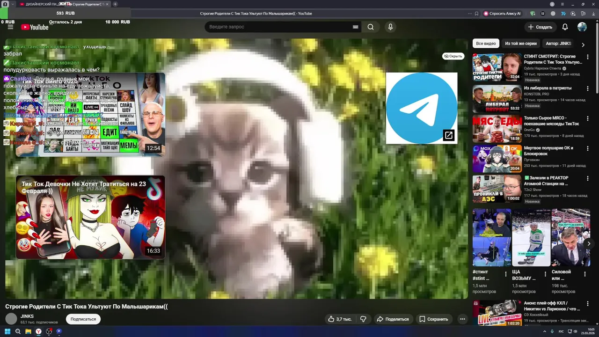This screenshot has height=337, width=599.
Task: Show next shorts with arrow button
Action: (x=589, y=243)
